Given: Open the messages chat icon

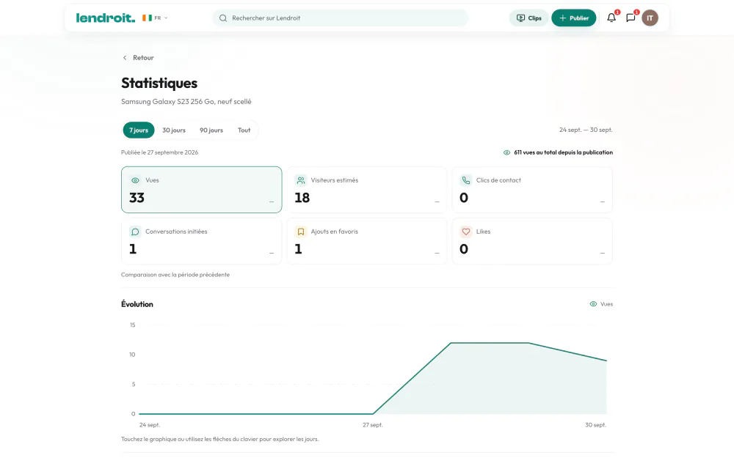Looking at the screenshot, I should click(x=631, y=18).
